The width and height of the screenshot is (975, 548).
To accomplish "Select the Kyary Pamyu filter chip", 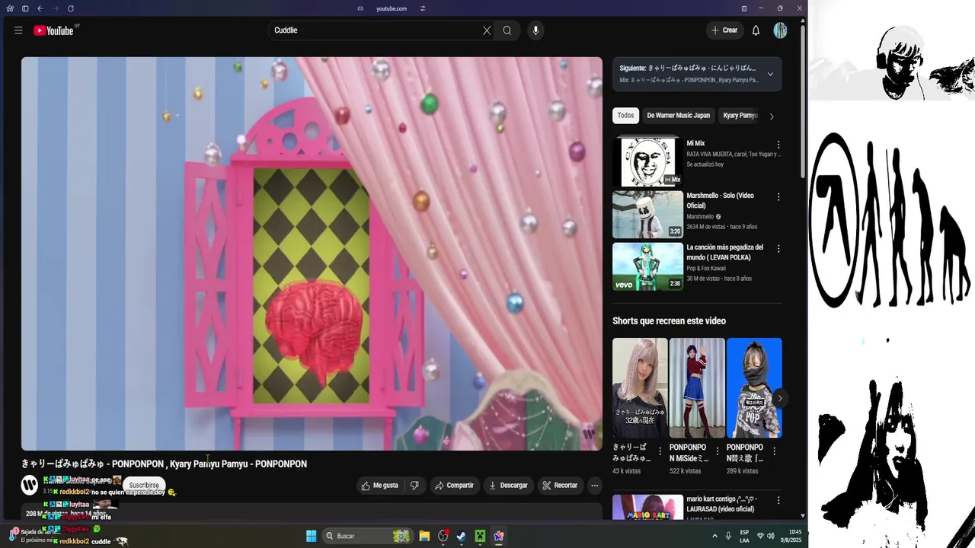I will pos(740,116).
